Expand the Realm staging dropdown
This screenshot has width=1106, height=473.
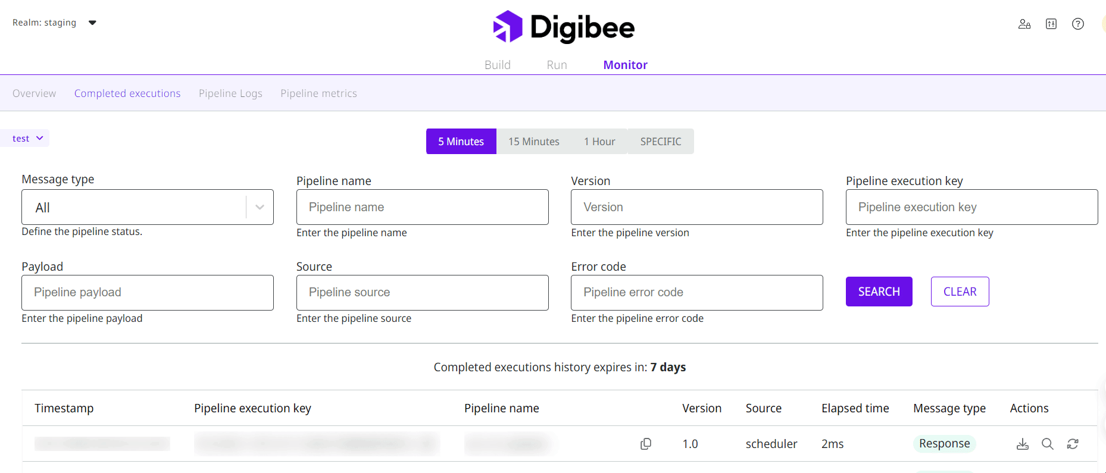point(92,23)
